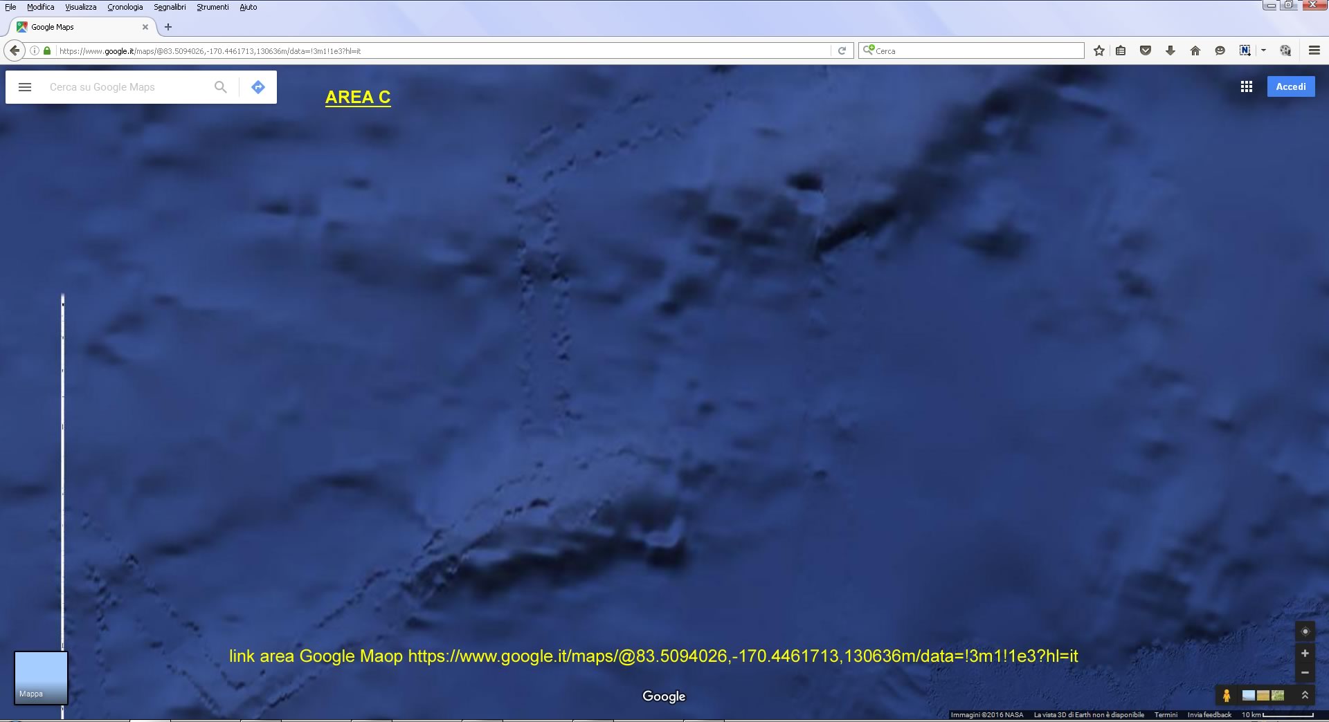Click the first sky-blue imagery thumbnail
The height and width of the screenshot is (722, 1329).
tap(1249, 696)
